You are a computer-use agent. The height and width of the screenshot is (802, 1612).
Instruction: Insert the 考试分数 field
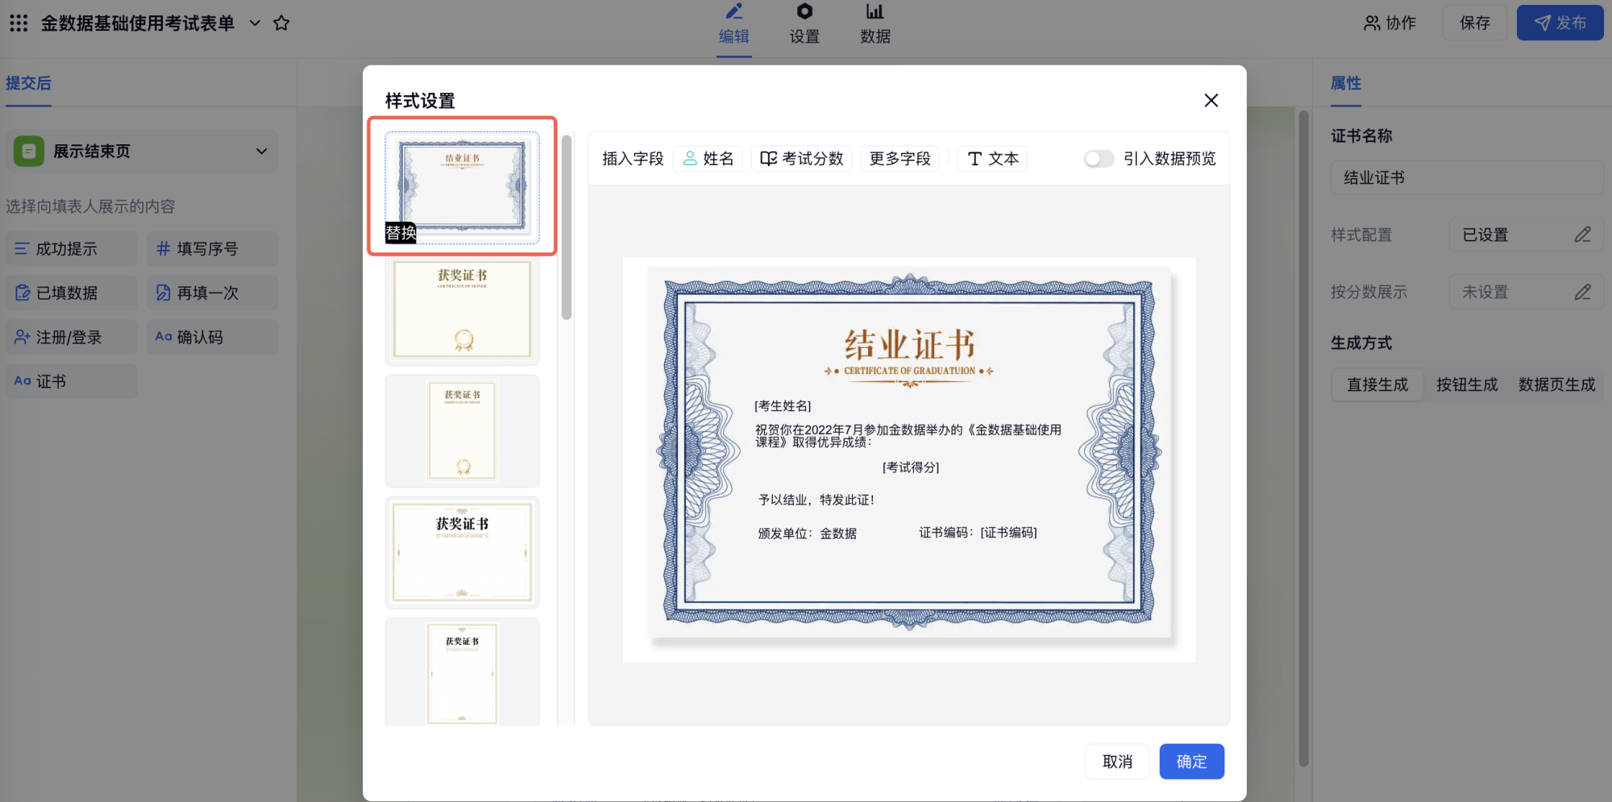point(801,159)
